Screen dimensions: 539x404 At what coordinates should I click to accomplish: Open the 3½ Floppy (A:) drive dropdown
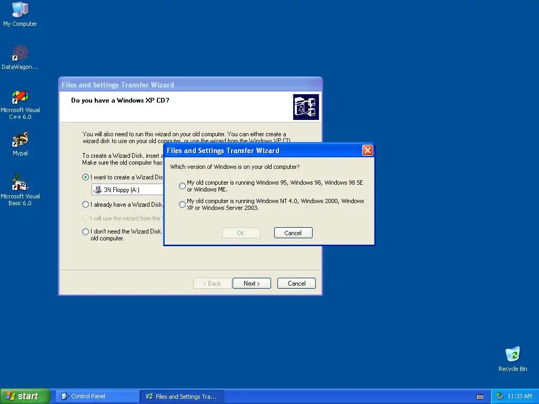tap(127, 189)
